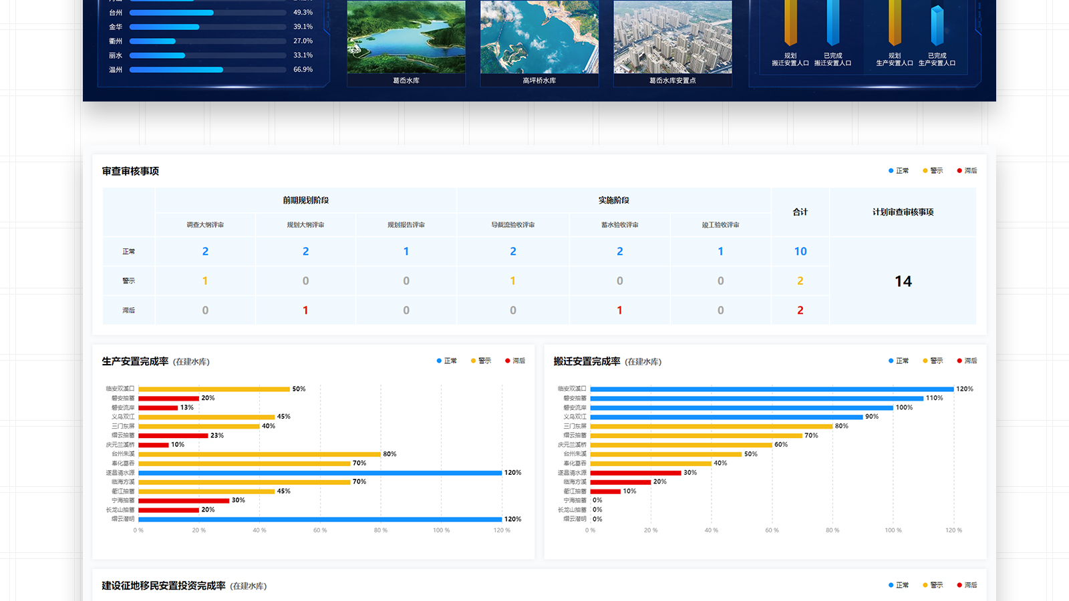
Task: Click the 前期规划阶段 table header
Action: (305, 200)
